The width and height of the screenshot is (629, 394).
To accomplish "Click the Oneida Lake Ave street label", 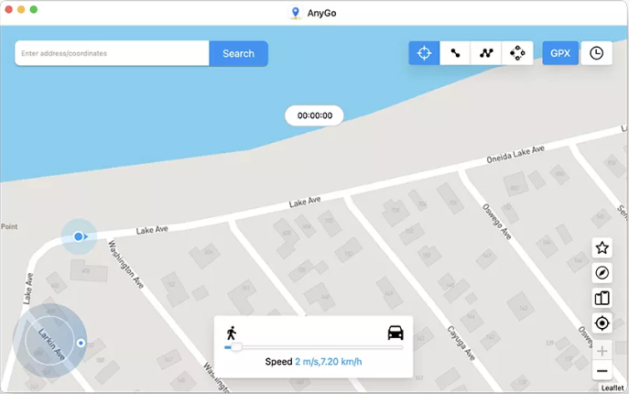I will coord(515,155).
